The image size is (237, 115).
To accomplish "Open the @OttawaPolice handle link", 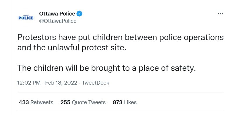I will tap(58, 21).
